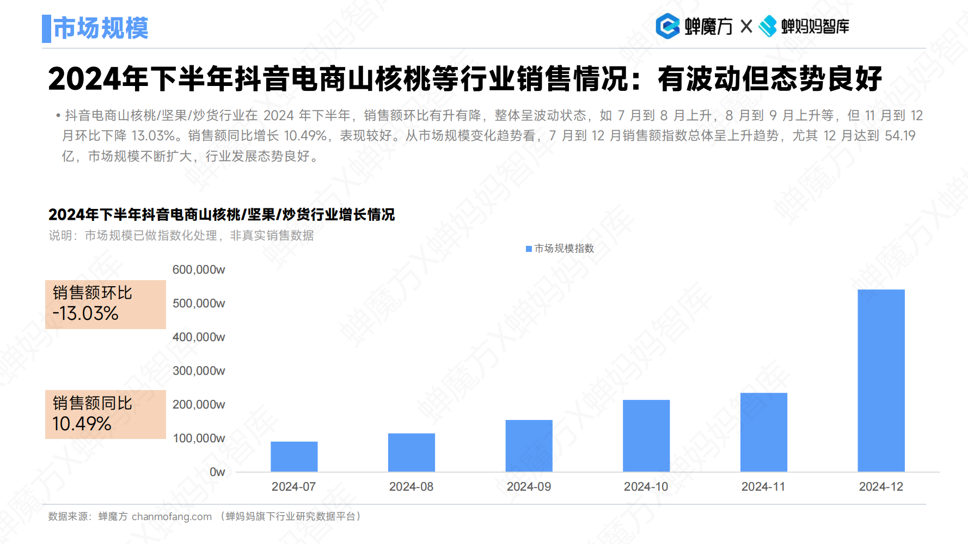The width and height of the screenshot is (968, 544).
Task: Click the 2024-07 x-axis label
Action: point(294,487)
